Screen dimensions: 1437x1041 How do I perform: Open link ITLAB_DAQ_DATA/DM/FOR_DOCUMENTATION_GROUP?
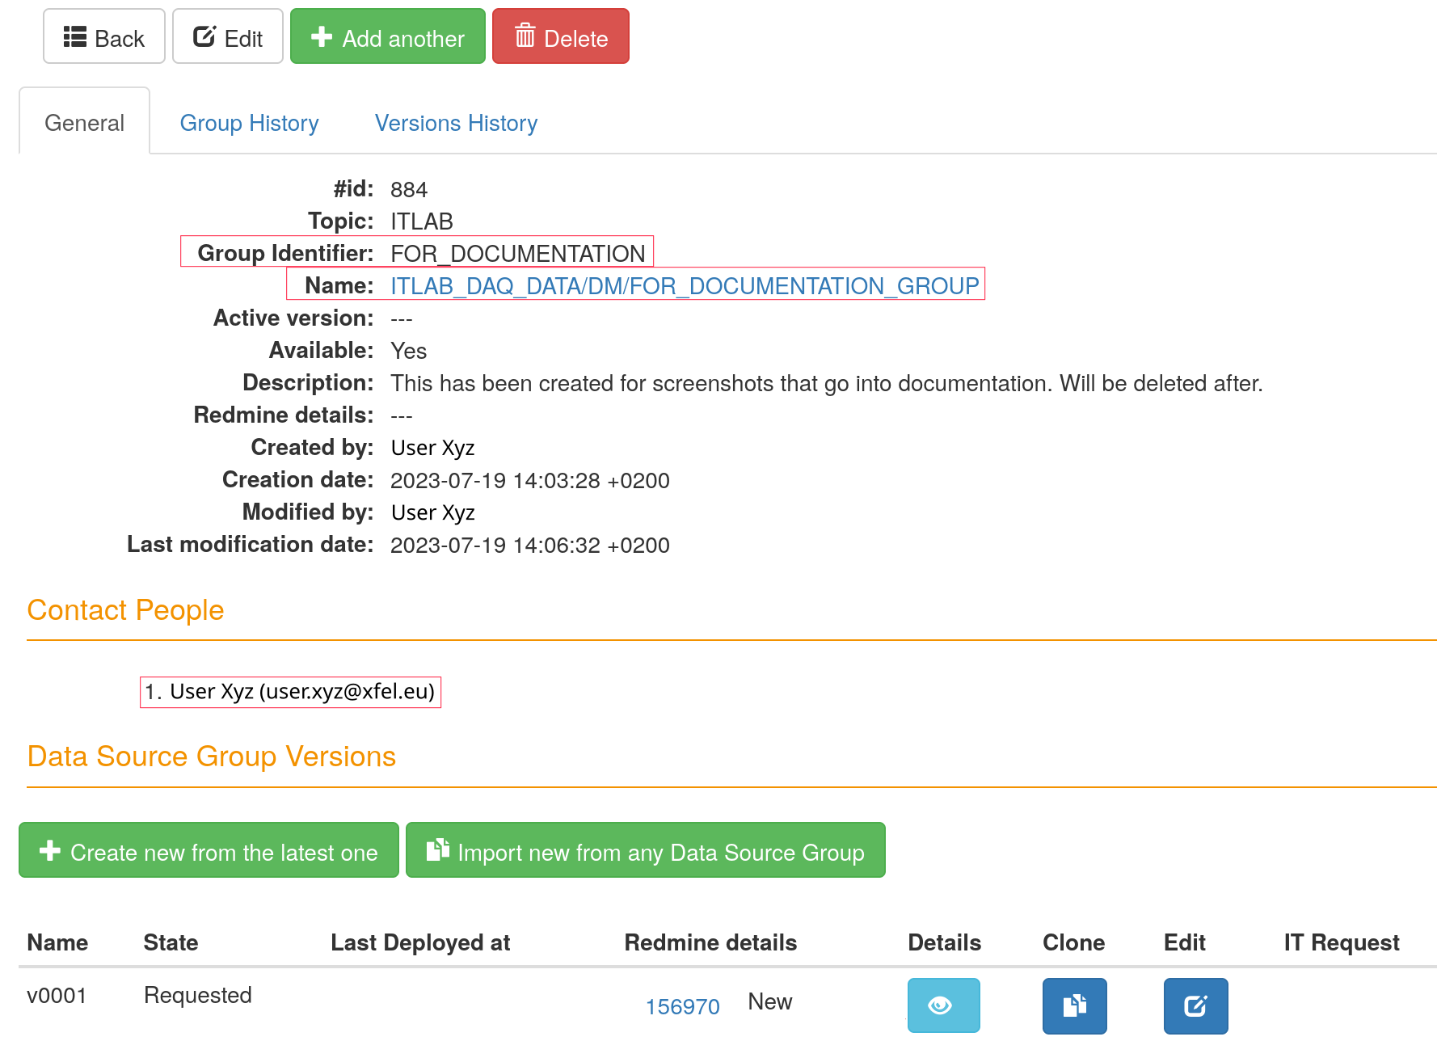tap(685, 285)
